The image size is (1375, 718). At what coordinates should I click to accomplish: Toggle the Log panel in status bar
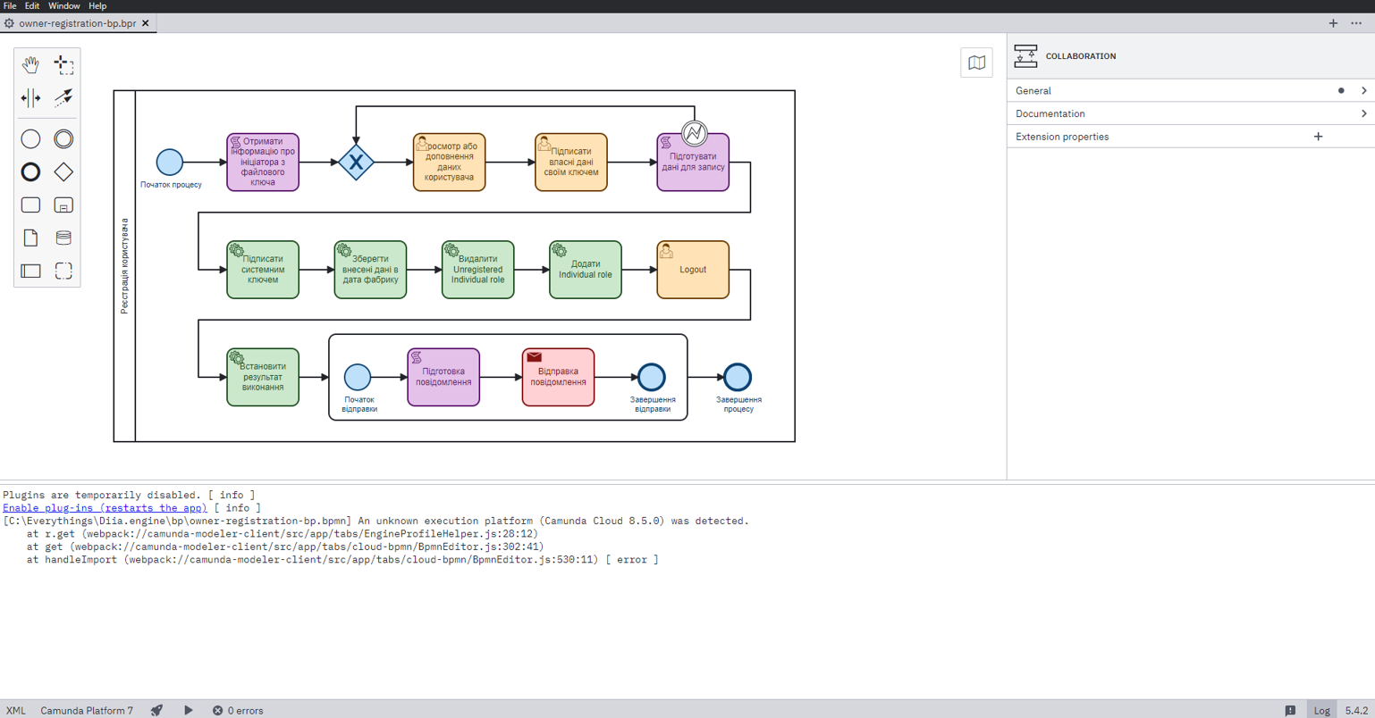pyautogui.click(x=1321, y=710)
